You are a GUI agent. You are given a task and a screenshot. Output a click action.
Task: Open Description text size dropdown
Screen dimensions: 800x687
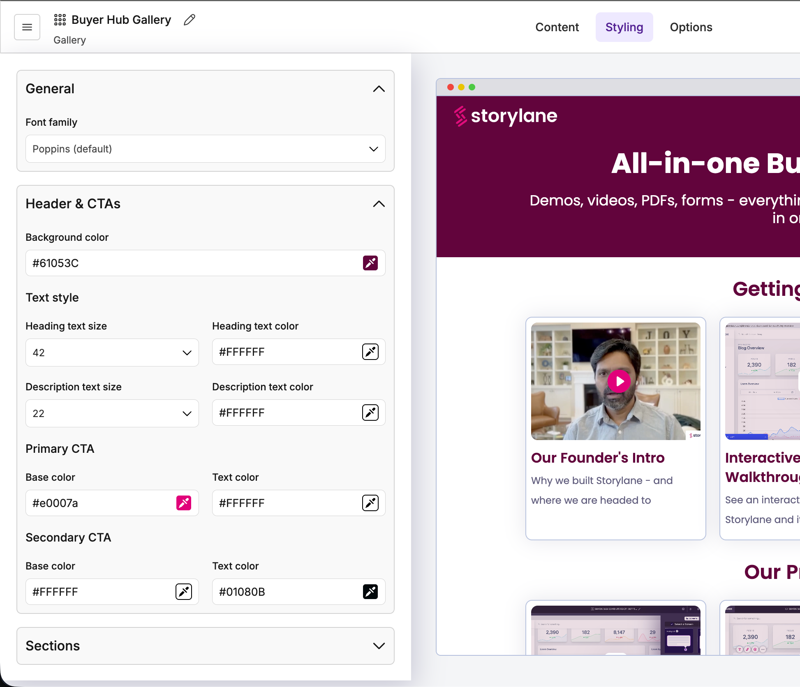point(112,413)
